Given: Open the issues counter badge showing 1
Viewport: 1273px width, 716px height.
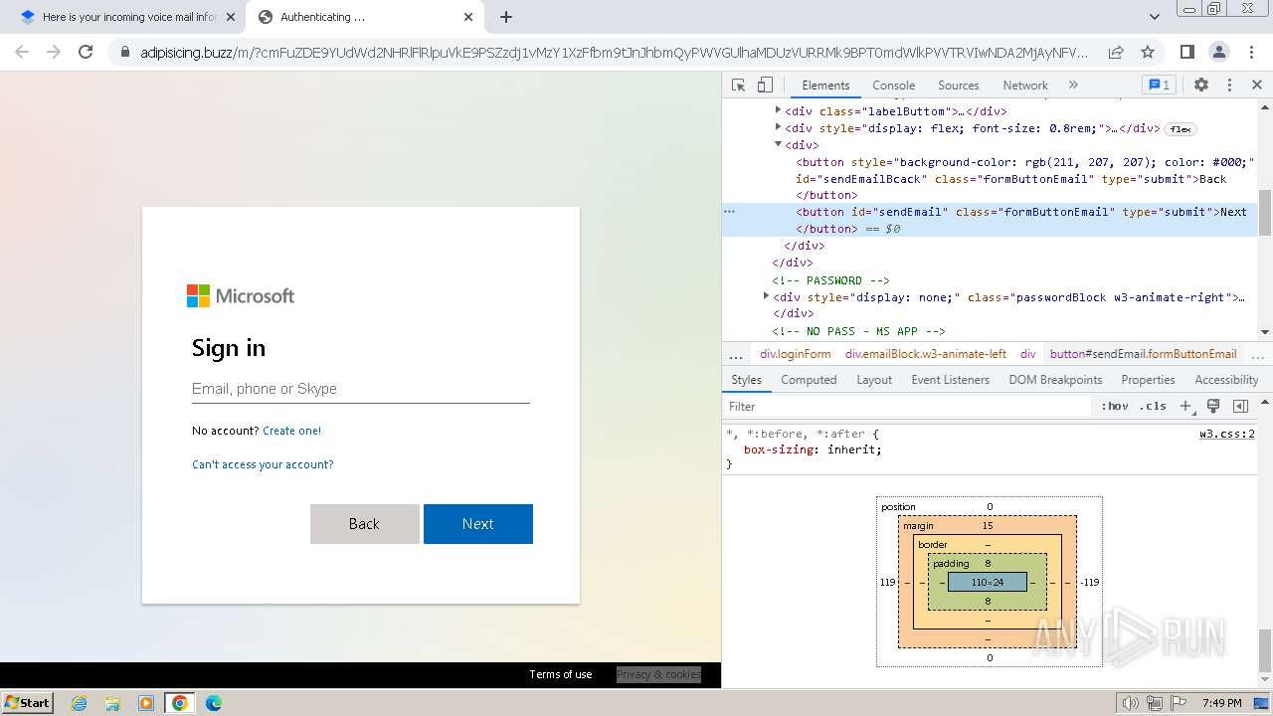Looking at the screenshot, I should point(1158,86).
